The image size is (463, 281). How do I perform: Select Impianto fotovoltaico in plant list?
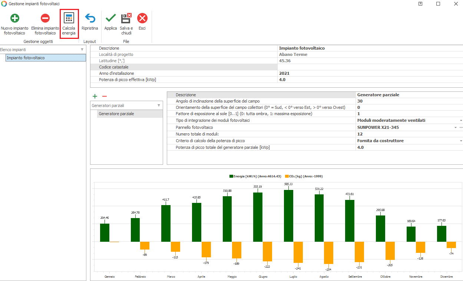click(26, 58)
